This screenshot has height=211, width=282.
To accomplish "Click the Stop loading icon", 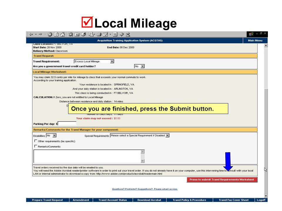I will 50,35.
